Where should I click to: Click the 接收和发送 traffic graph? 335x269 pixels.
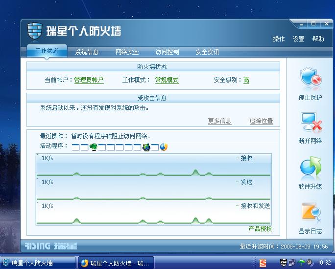coord(154,213)
